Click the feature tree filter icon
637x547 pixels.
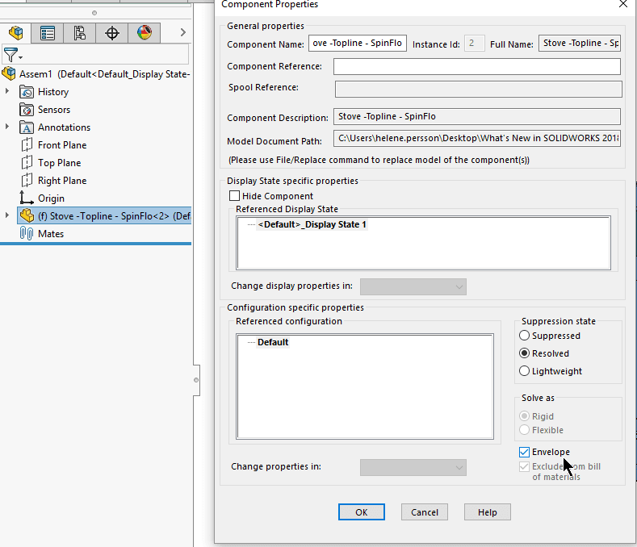point(11,55)
